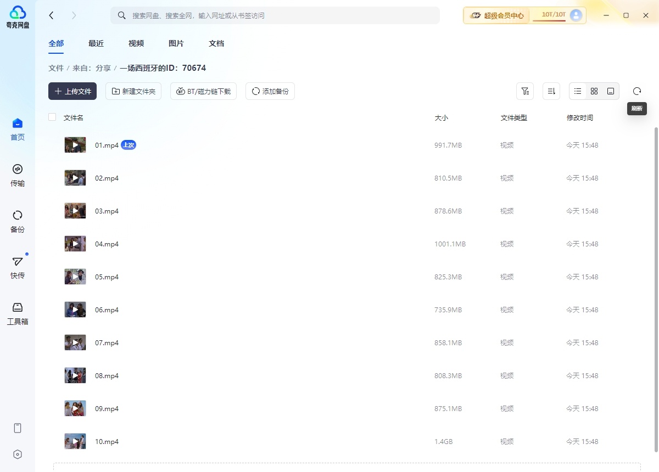The width and height of the screenshot is (659, 472).
Task: Select 快传 quick transfer in the sidebar
Action: [x=17, y=267]
